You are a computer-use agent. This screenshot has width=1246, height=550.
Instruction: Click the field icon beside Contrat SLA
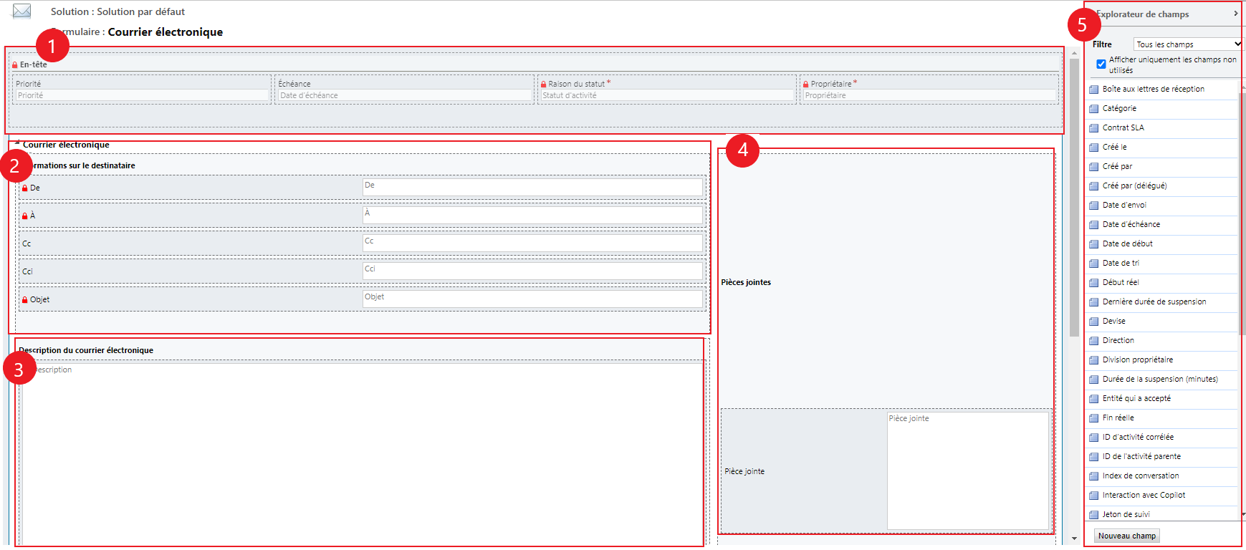(x=1093, y=128)
